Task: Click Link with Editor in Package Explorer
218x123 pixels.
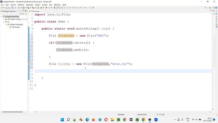Action: [23, 14]
